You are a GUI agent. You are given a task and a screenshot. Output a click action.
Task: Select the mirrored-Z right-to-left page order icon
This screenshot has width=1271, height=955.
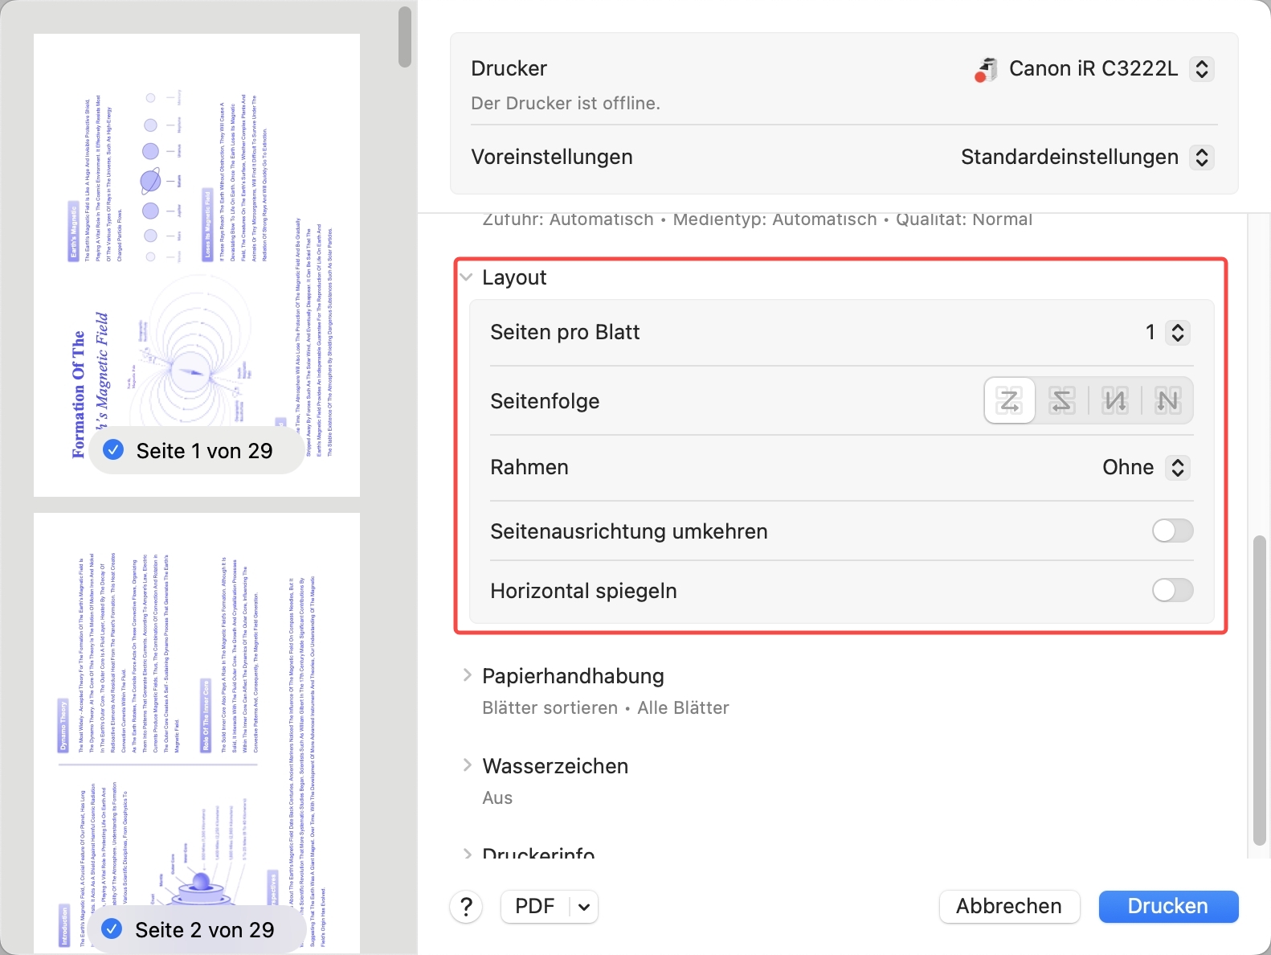1061,400
